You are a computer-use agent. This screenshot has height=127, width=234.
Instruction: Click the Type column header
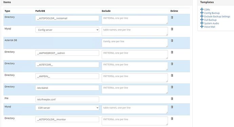click(x=7, y=11)
